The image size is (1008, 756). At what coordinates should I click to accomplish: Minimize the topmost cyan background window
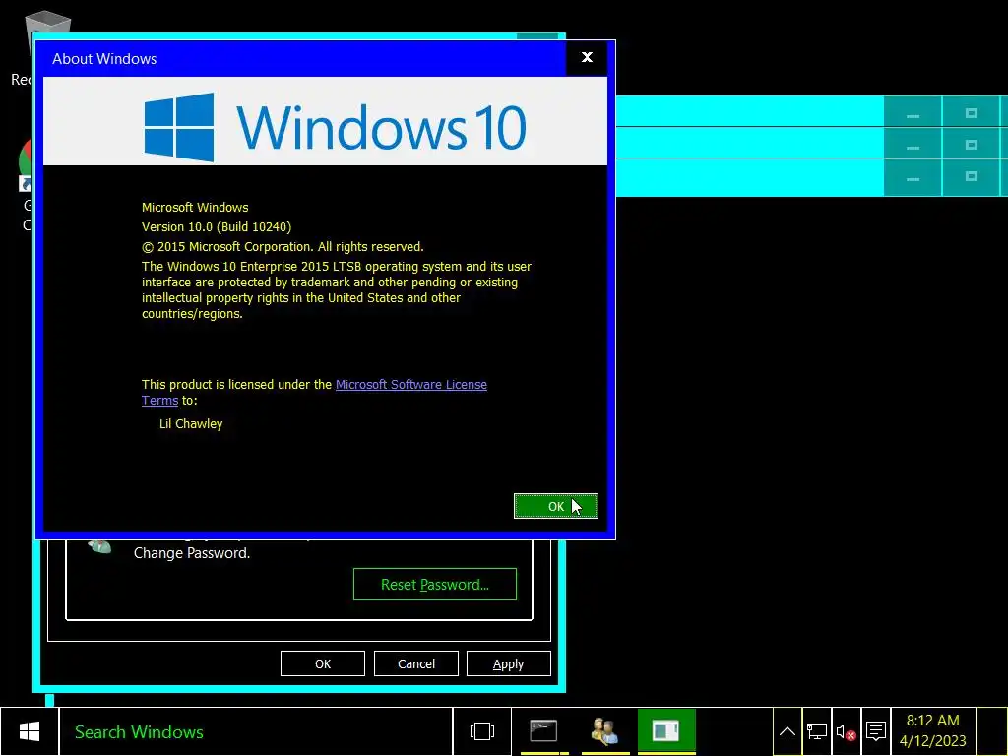pyautogui.click(x=913, y=112)
